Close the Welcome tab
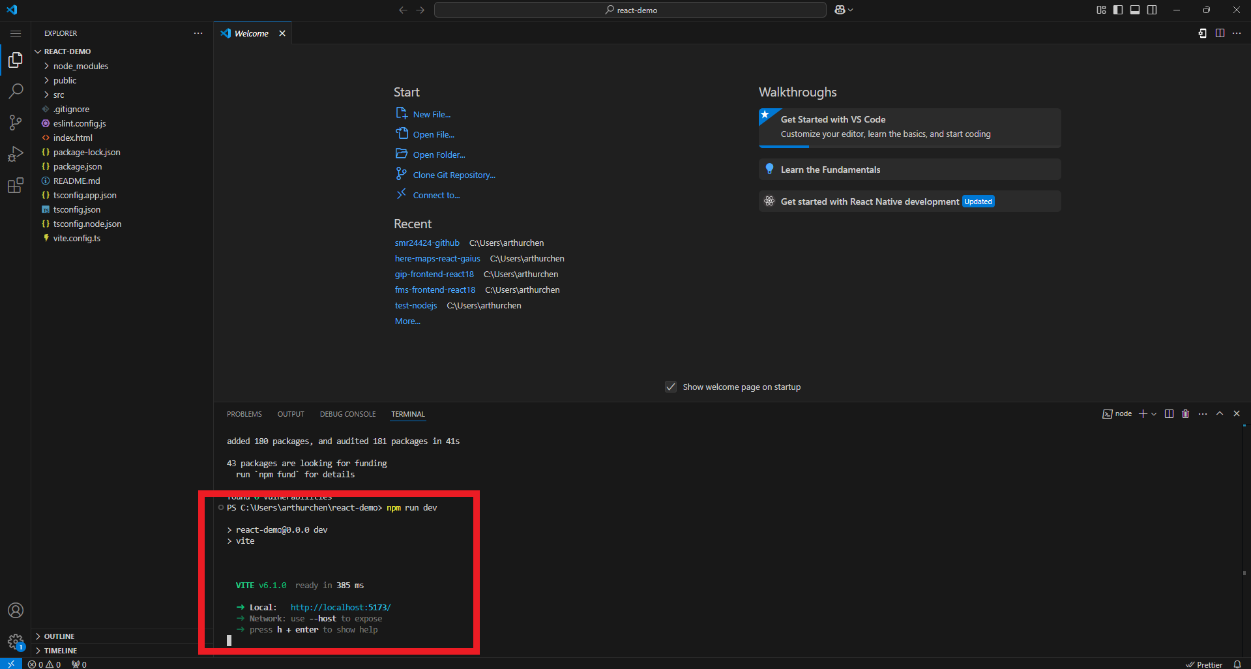The width and height of the screenshot is (1251, 669). pyautogui.click(x=282, y=33)
